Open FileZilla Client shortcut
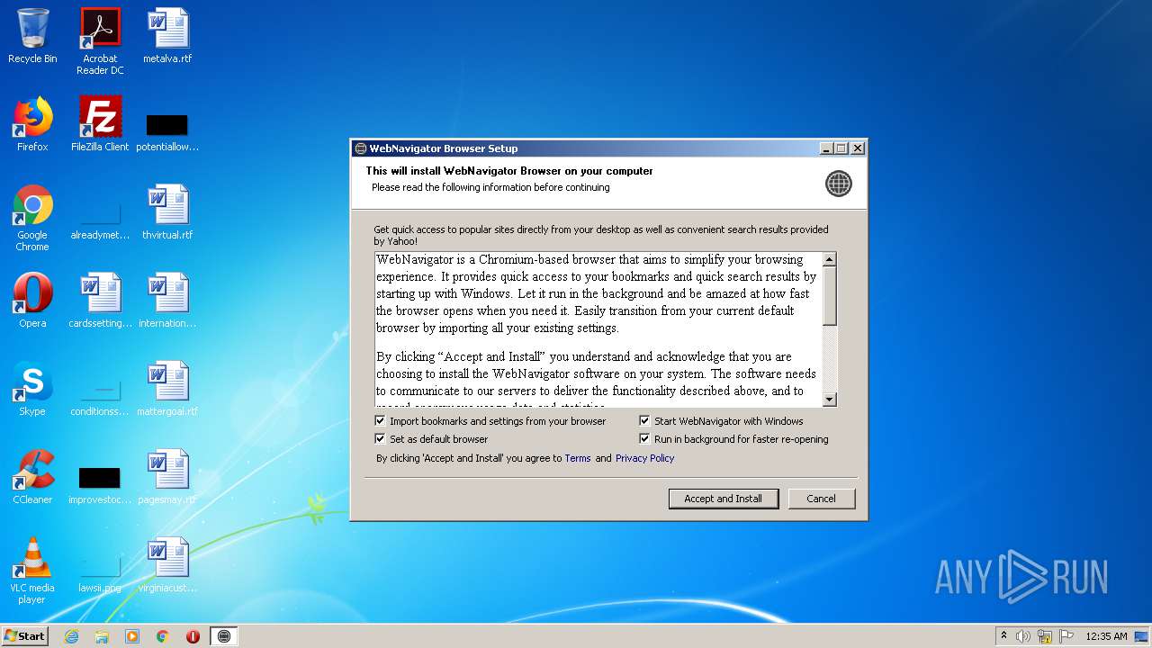 click(100, 124)
